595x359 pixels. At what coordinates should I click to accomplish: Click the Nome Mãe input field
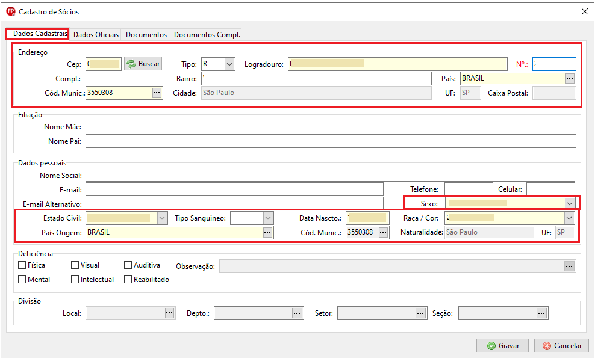click(331, 127)
